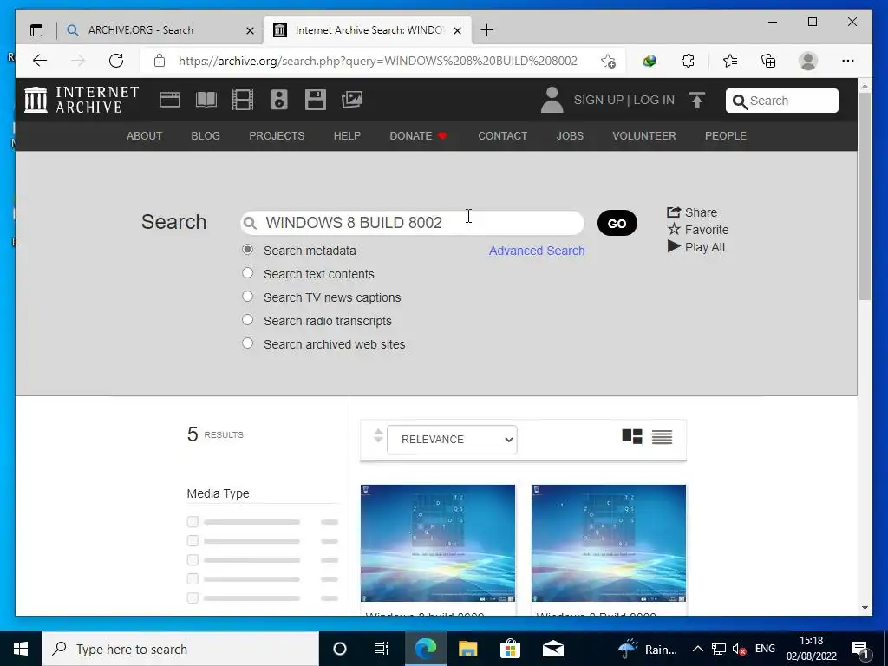888x666 pixels.
Task: Toggle sort direction arrows
Action: click(378, 436)
